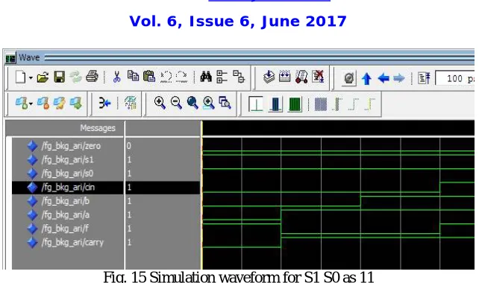Click the Break simulation red X icon
Screen dimensions: 479x283
(x=318, y=77)
